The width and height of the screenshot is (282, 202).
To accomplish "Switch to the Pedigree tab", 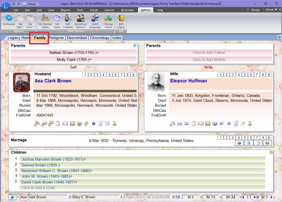I will click(x=56, y=38).
